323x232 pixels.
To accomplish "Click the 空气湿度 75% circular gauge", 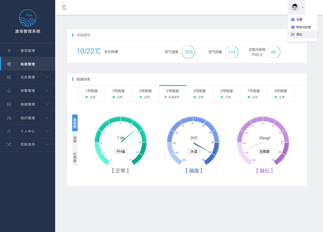I will pyautogui.click(x=188, y=52).
